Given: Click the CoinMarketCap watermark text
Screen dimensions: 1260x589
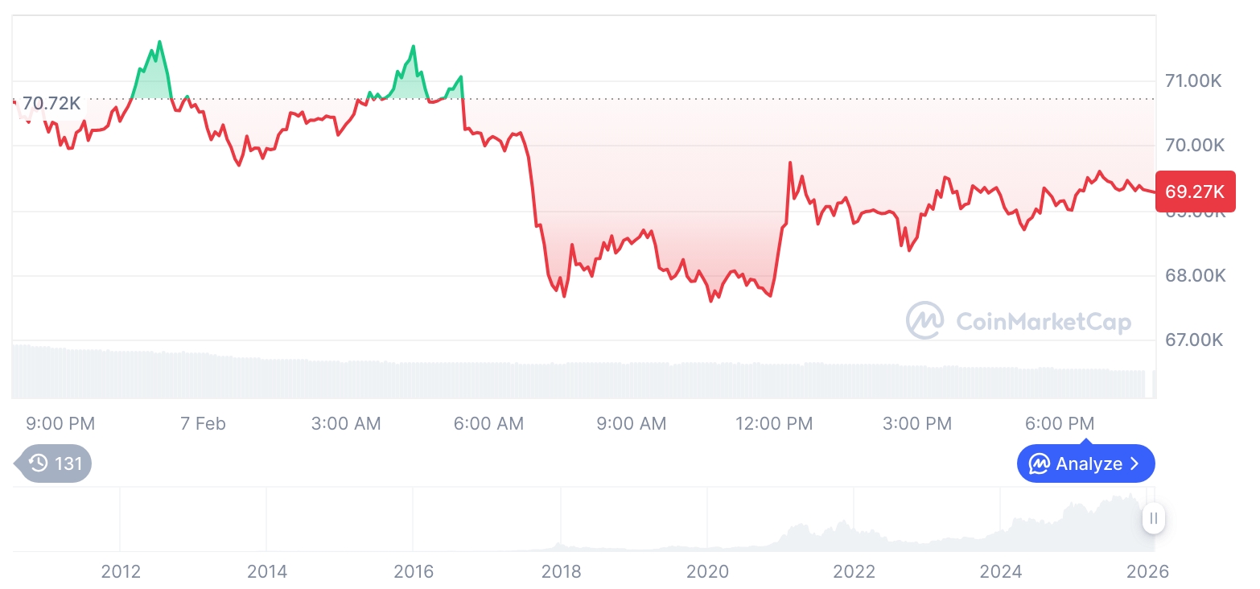Looking at the screenshot, I should (x=1043, y=322).
